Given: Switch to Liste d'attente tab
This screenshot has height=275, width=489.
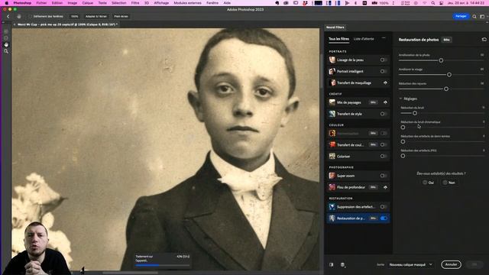Looking at the screenshot, I should [x=364, y=39].
